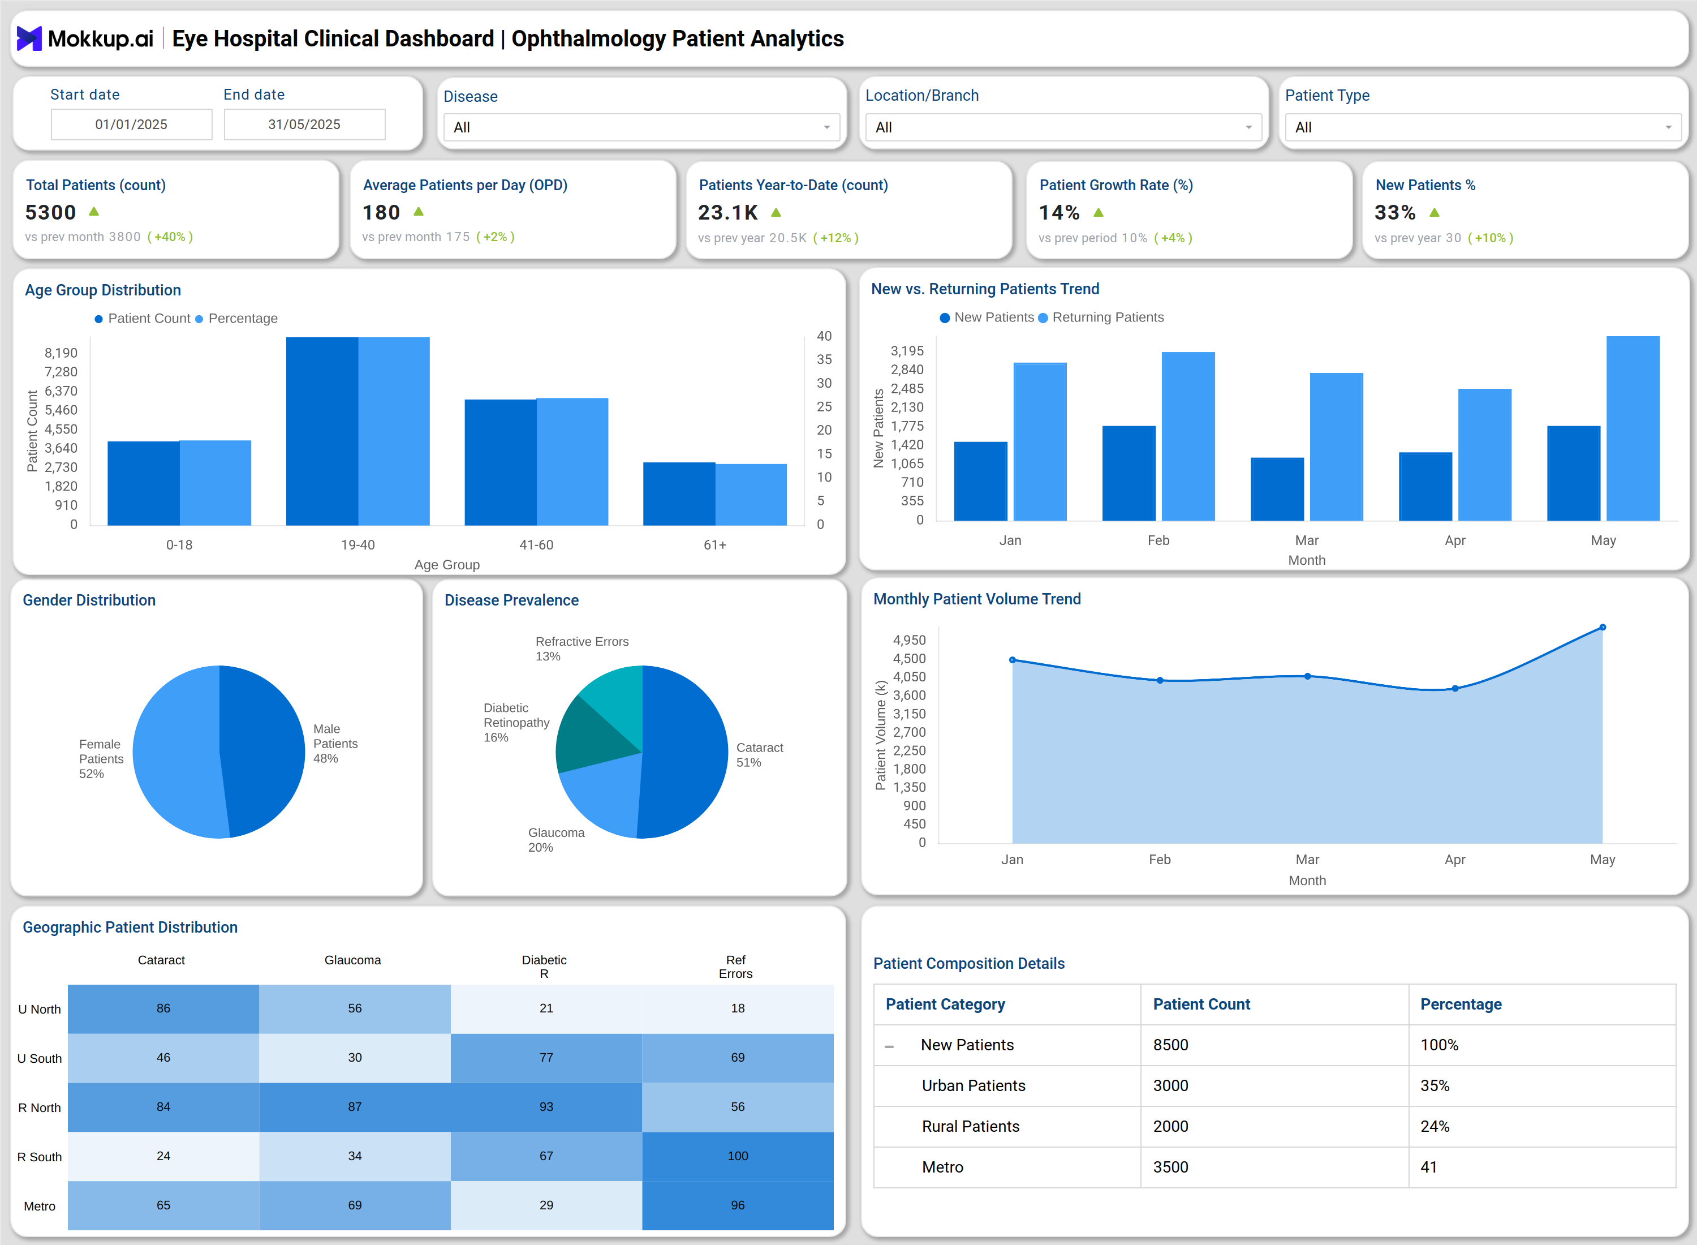Click the Jan data point on volume trend
This screenshot has height=1245, width=1697.
tap(1013, 660)
